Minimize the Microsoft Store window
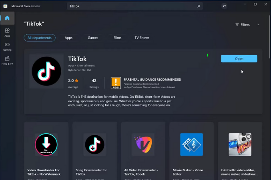 point(245,4)
